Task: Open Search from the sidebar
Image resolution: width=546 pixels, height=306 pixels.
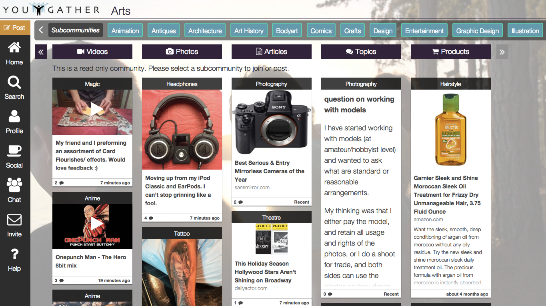Action: coord(14,83)
